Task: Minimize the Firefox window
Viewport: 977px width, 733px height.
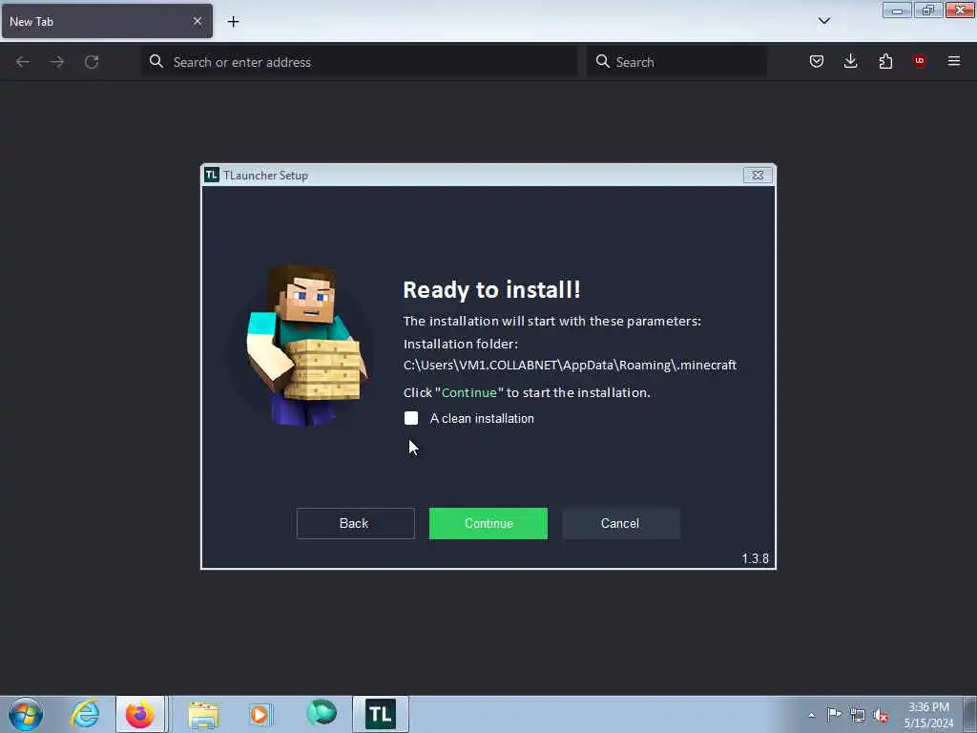Action: pyautogui.click(x=897, y=10)
